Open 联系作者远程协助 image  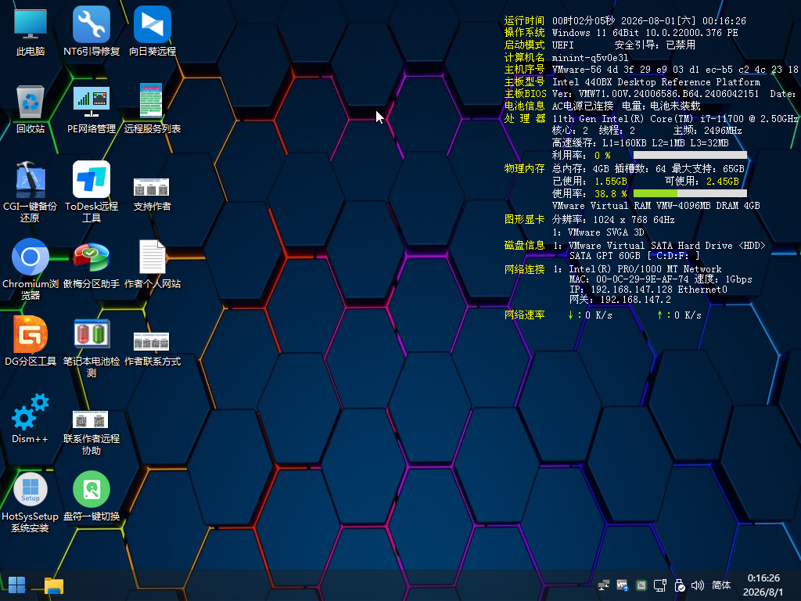click(92, 432)
